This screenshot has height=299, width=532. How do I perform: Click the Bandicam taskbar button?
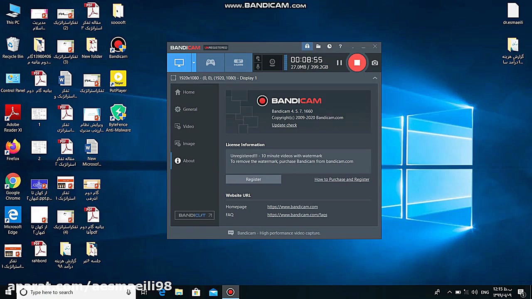pos(230,292)
